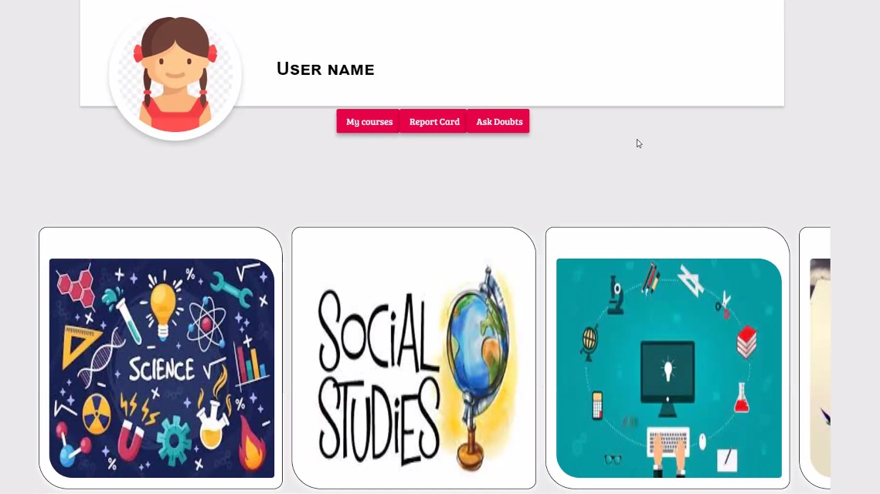Screen dimensions: 880x494
Task: Click the girl avatar profile picture
Action: 175,74
